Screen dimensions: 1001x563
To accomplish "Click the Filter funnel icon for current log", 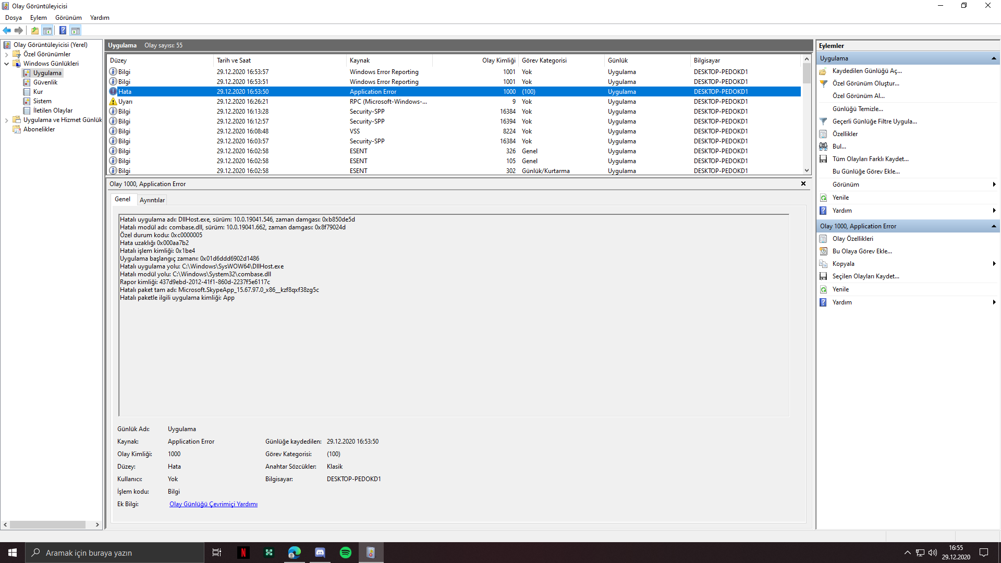I will 823,121.
